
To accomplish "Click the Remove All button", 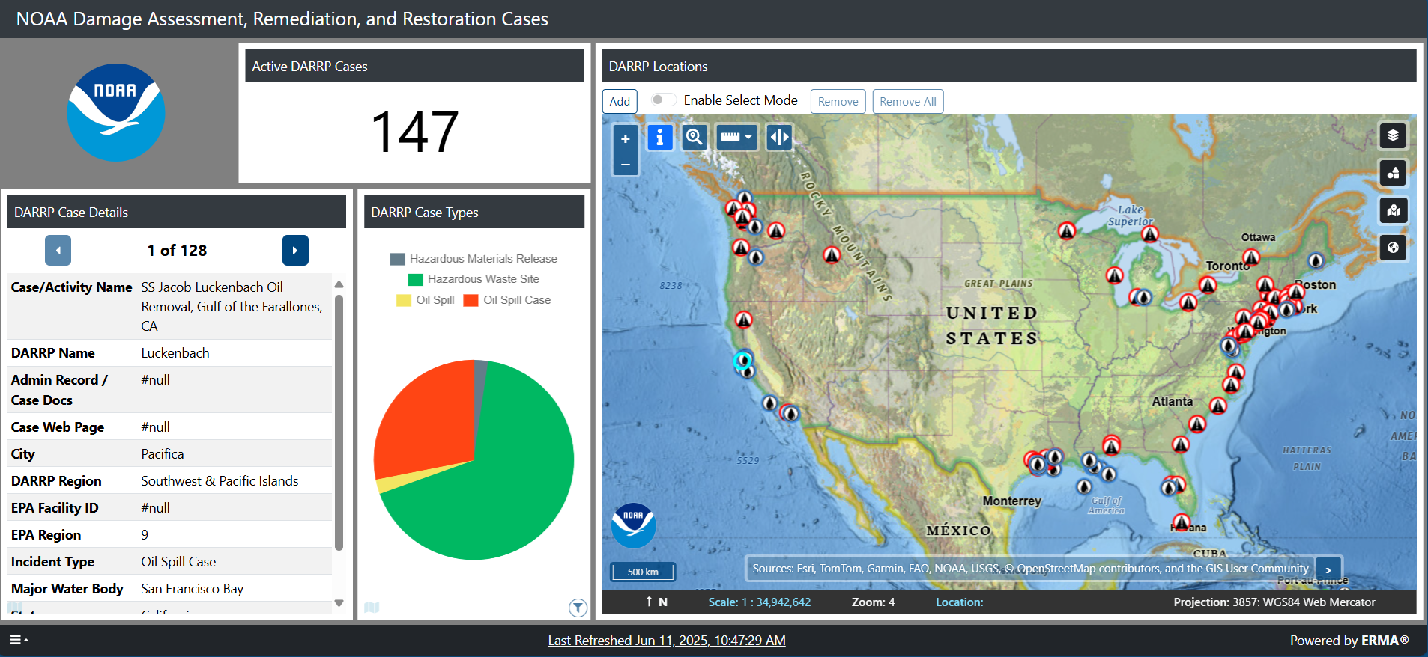I will click(907, 102).
